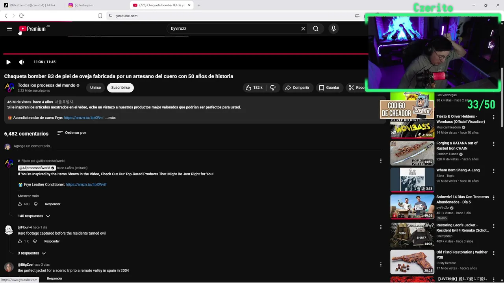Open amzn.to link in pinned comment
The image size is (504, 283).
(x=86, y=184)
